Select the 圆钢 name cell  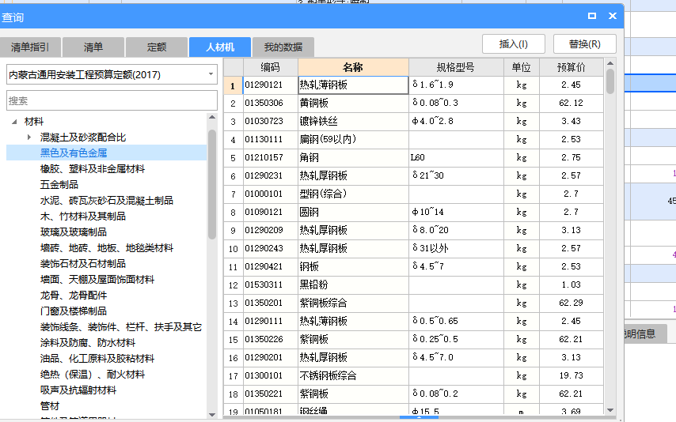coord(353,213)
